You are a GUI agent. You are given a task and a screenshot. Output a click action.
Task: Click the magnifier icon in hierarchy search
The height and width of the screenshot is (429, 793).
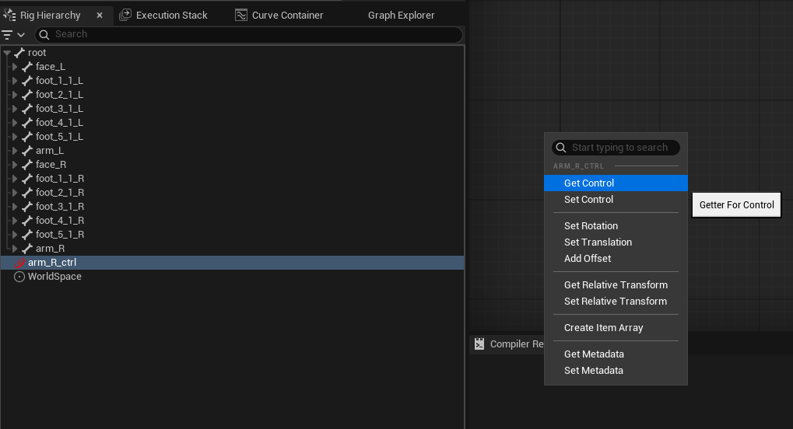(44, 34)
